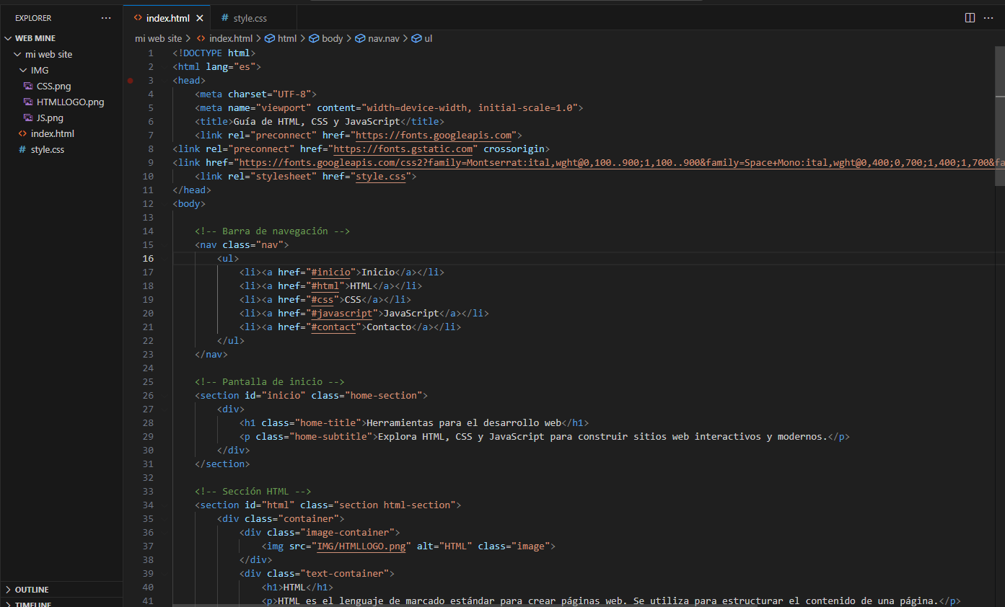The image size is (1005, 607).
Task: Open style.css in the Explorer tree
Action: pos(47,149)
